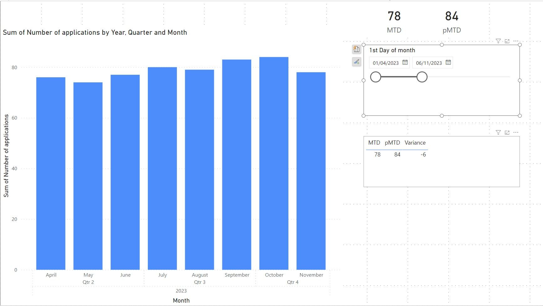Click the October bar in the chart
This screenshot has width=543, height=306.
[x=274, y=163]
